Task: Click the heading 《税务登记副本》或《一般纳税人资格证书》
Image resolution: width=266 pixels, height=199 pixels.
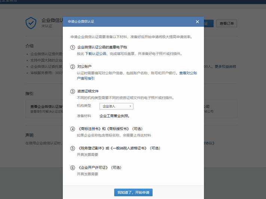Action: tap(113, 148)
